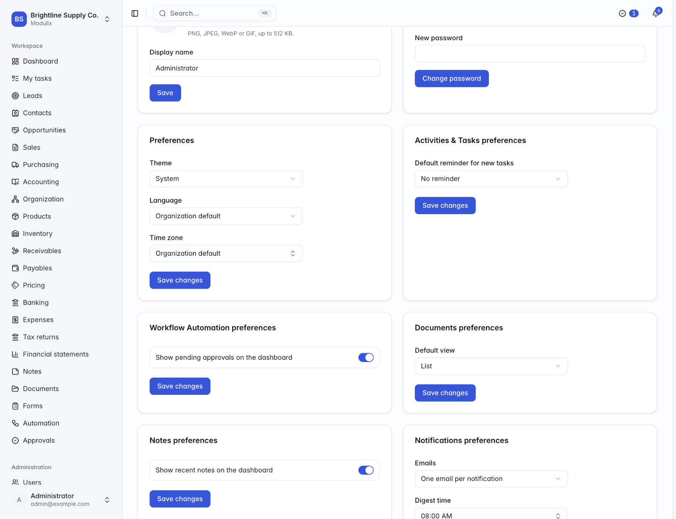Open the Time zone selector
Screen dimensions: 676x519
coord(226,253)
